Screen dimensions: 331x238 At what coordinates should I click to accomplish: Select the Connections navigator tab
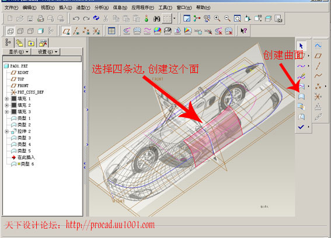pos(43,43)
